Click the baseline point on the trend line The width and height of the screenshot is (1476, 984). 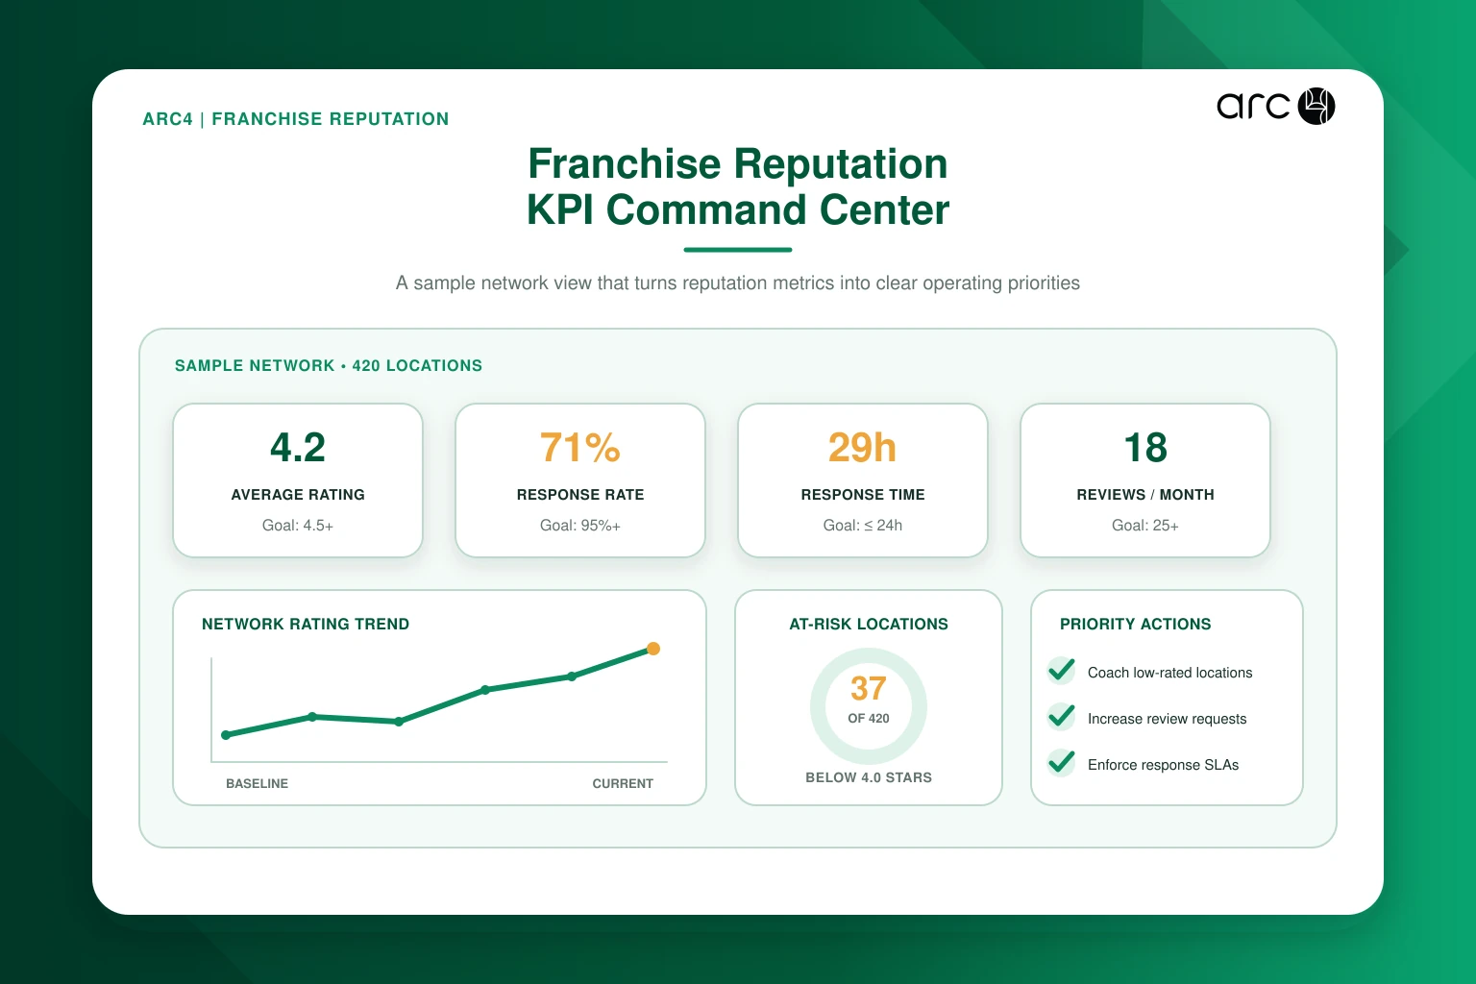coord(226,735)
